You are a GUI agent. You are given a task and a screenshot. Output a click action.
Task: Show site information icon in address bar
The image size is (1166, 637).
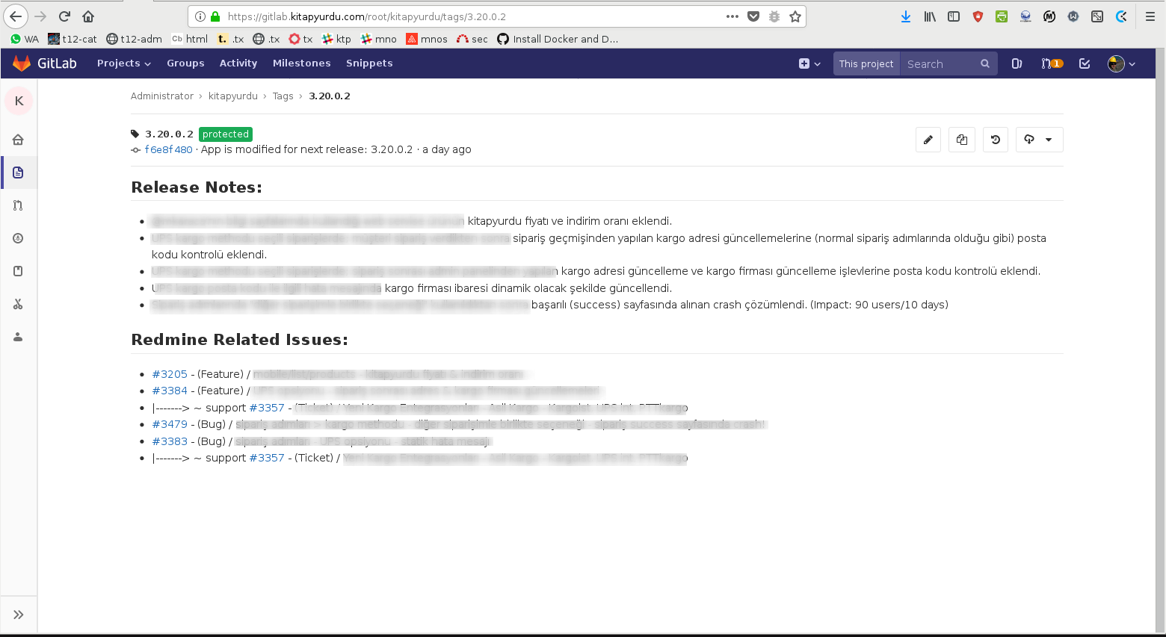200,16
